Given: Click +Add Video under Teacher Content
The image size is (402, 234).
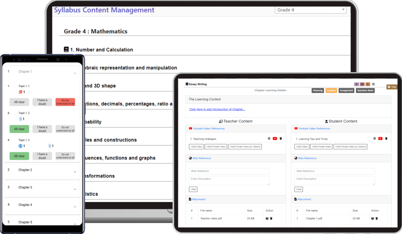Looking at the screenshot, I should coord(196,147).
